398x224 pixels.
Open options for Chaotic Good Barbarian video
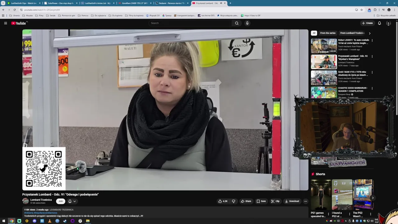coord(372,88)
